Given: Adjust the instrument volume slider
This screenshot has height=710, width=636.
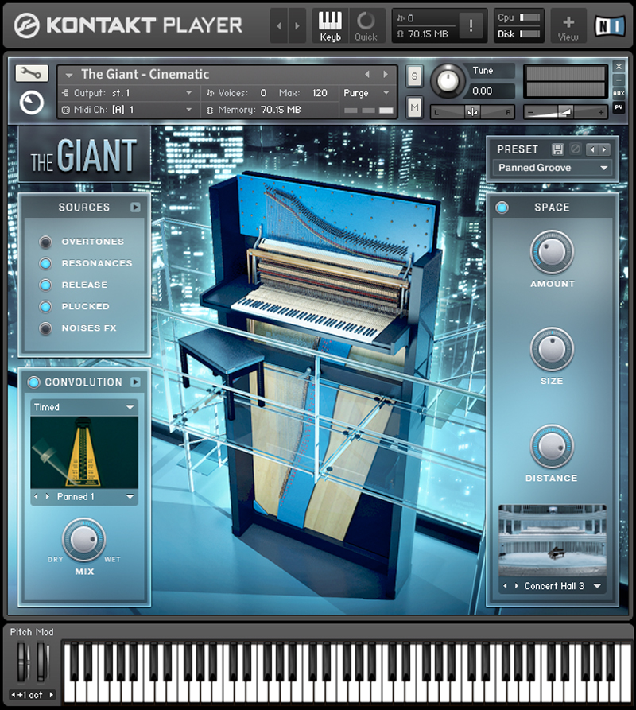Looking at the screenshot, I should tap(565, 111).
